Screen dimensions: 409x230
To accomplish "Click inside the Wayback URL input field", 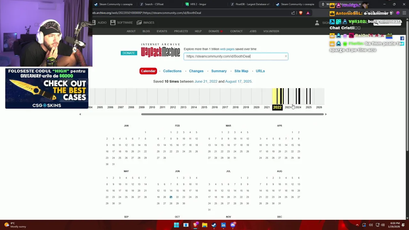I will point(235,56).
